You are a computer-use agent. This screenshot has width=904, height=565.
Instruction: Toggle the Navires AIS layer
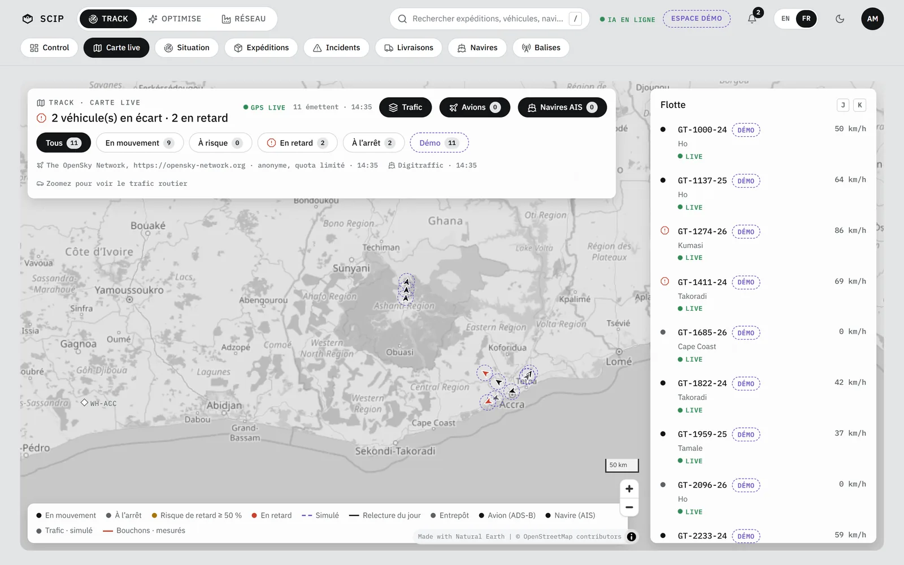click(562, 107)
